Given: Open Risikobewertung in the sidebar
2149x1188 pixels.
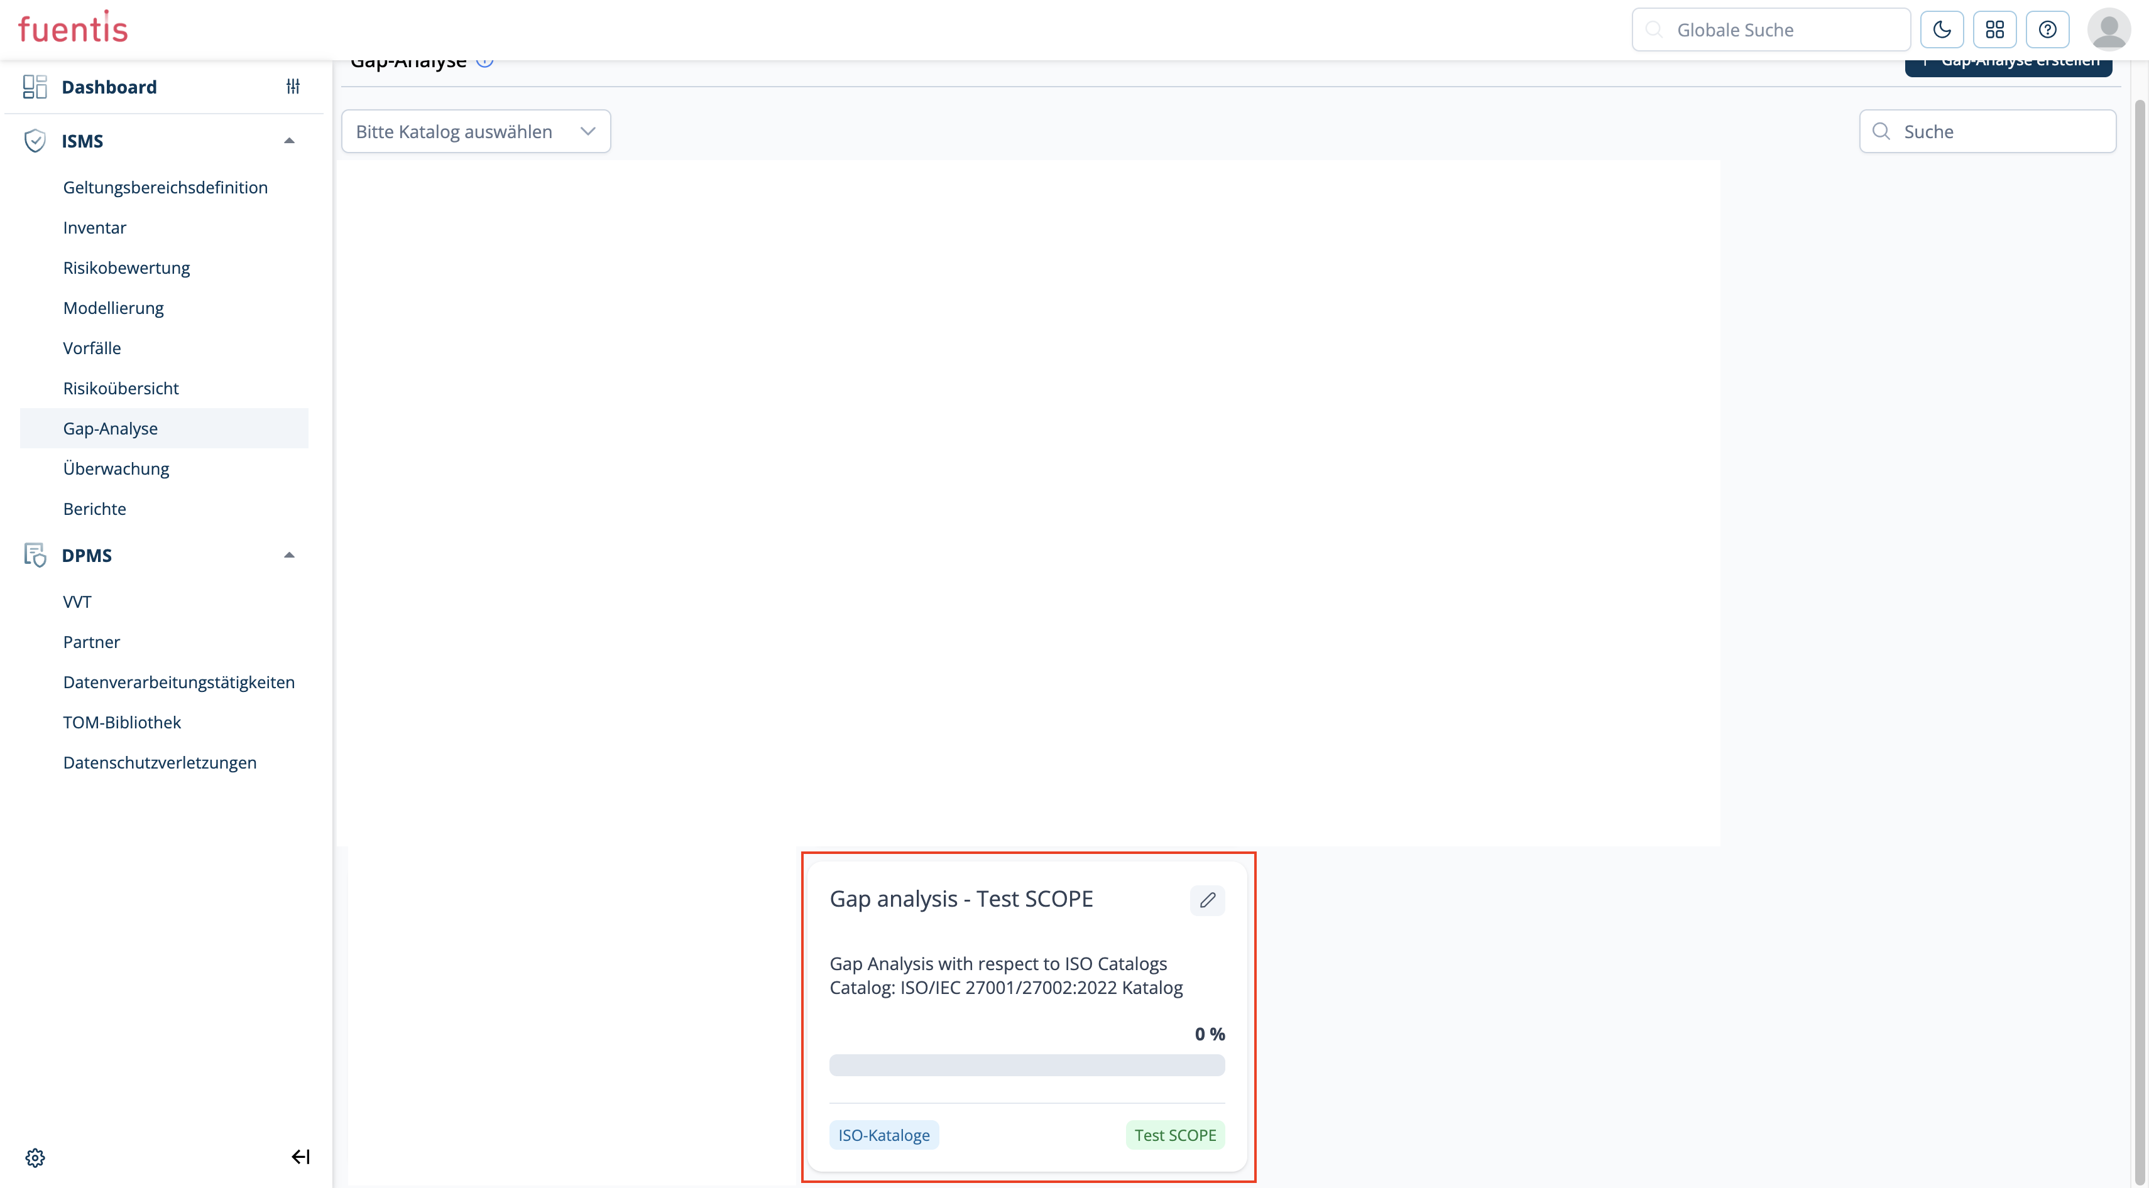Looking at the screenshot, I should tap(126, 267).
